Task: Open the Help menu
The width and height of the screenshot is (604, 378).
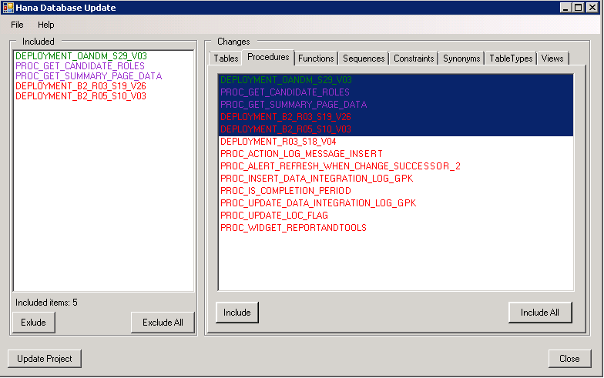Action: point(46,25)
